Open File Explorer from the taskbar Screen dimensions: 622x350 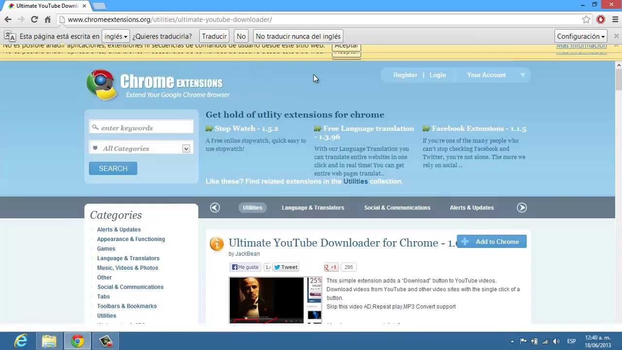[49, 341]
